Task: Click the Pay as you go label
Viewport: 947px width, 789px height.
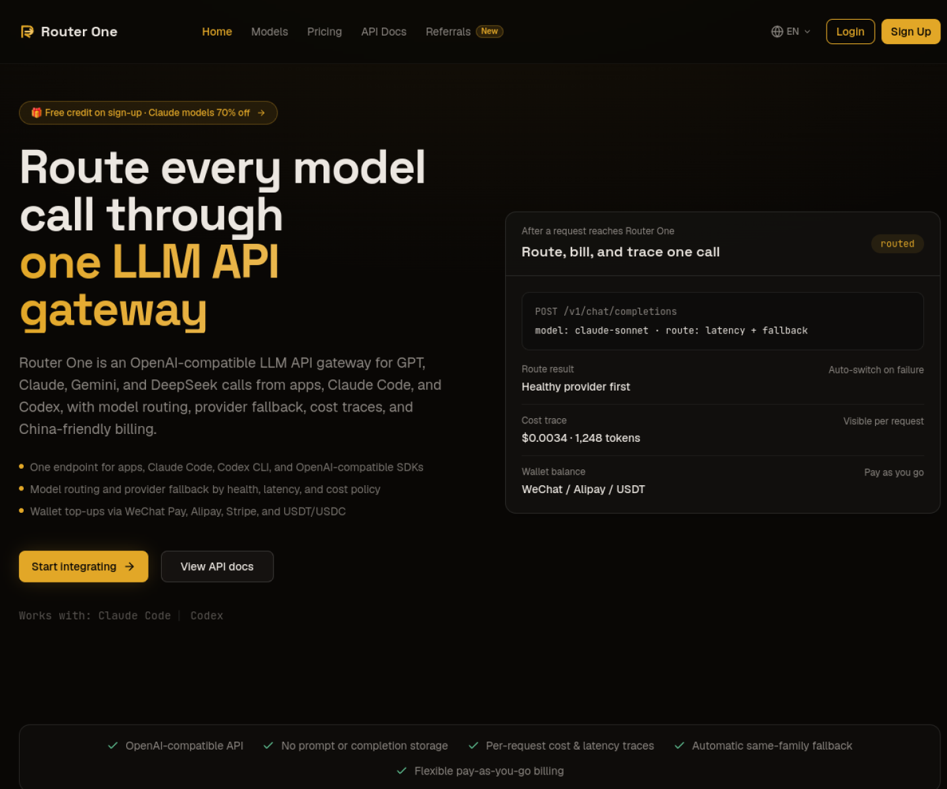Action: (x=894, y=473)
